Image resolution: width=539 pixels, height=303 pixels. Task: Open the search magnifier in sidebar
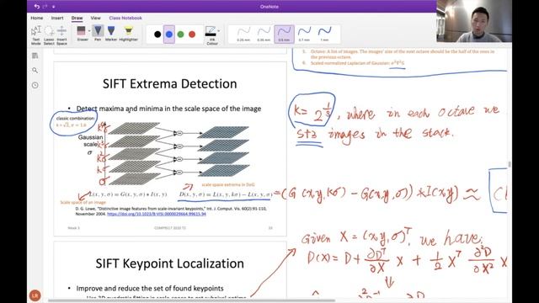[x=35, y=71]
